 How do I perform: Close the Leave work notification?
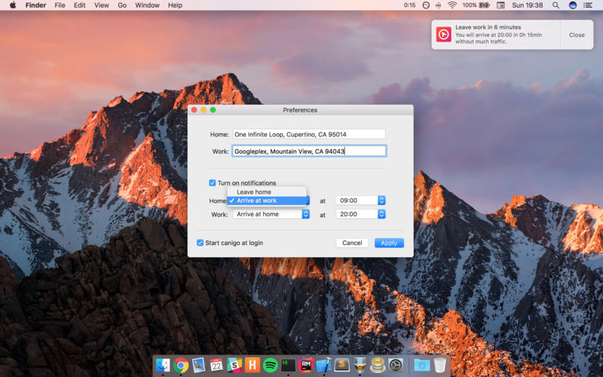click(577, 35)
